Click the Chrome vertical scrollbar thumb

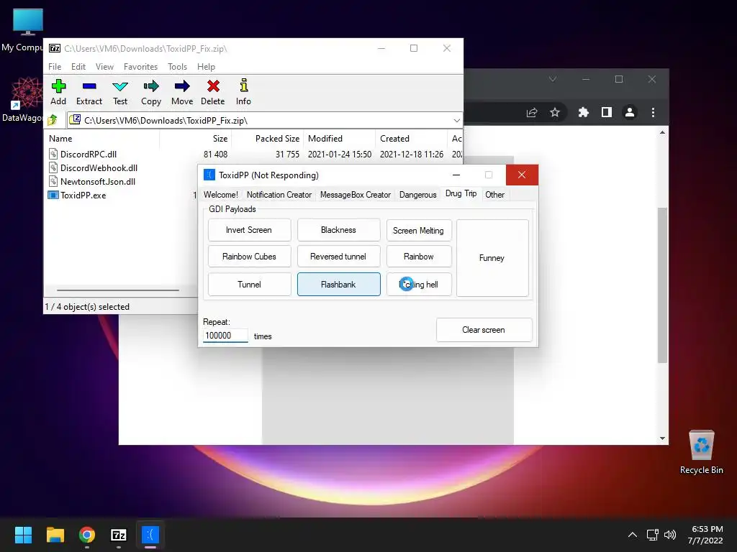pyautogui.click(x=662, y=285)
